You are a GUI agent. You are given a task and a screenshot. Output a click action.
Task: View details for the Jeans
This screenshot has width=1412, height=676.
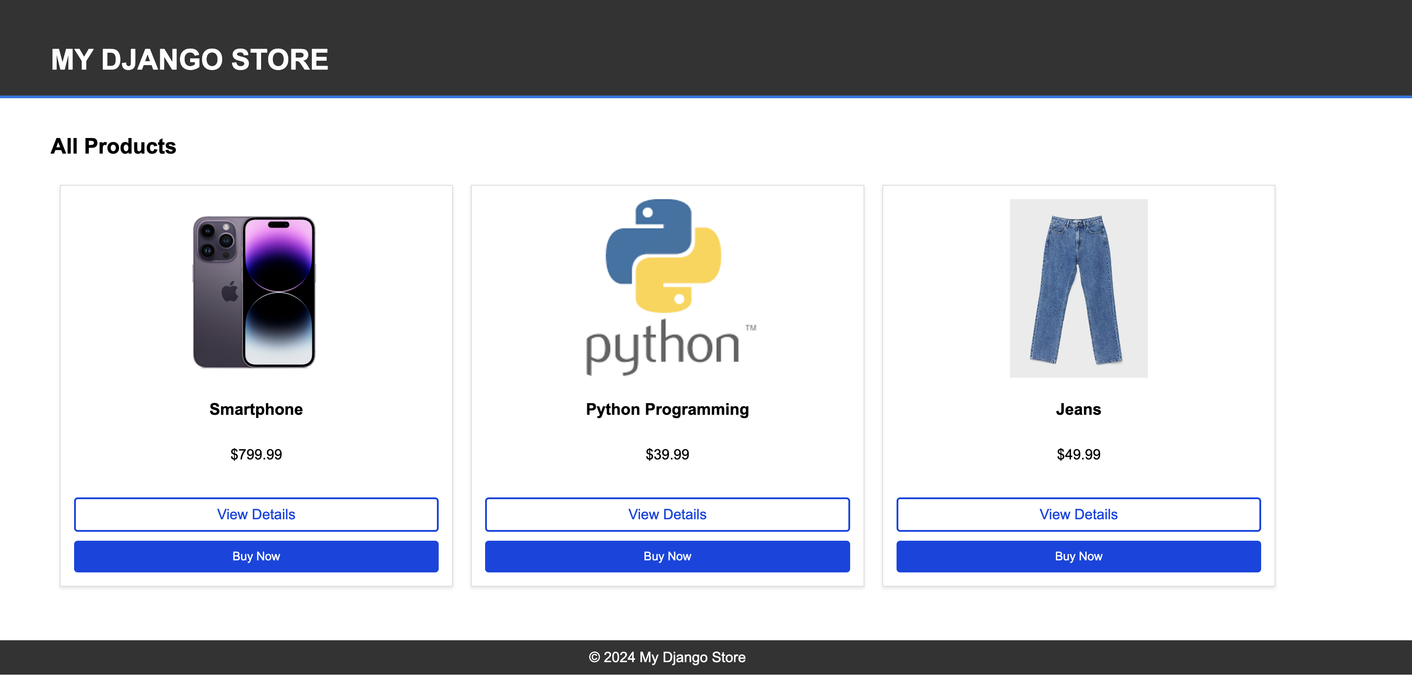click(x=1078, y=514)
